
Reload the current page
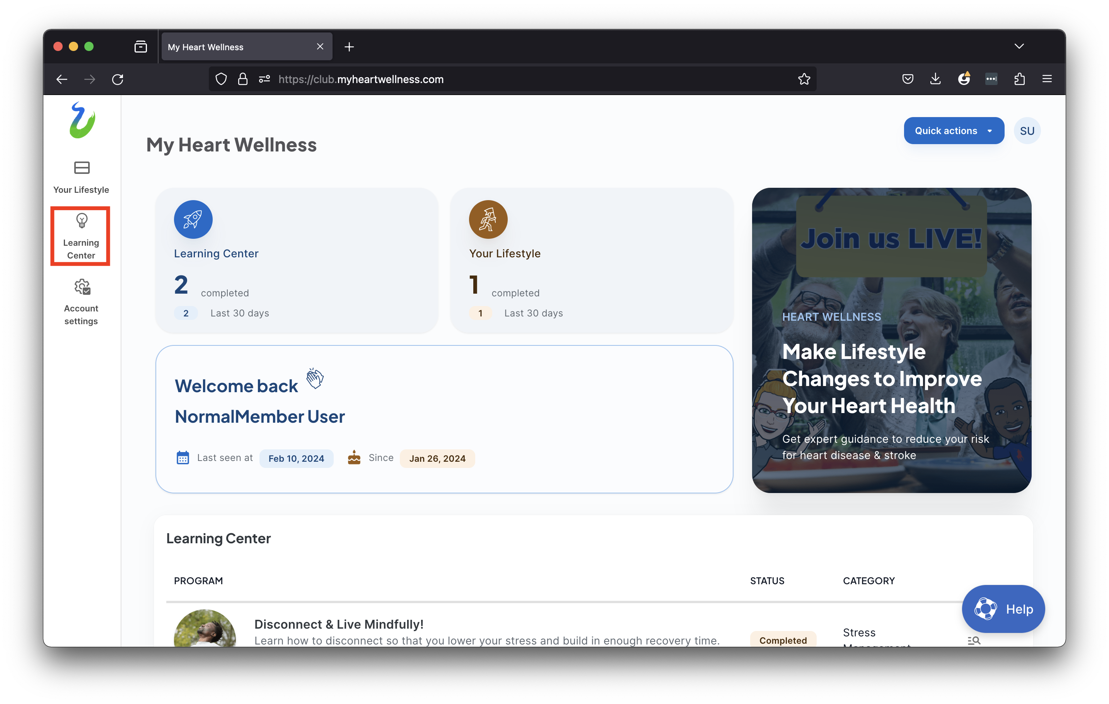click(118, 79)
